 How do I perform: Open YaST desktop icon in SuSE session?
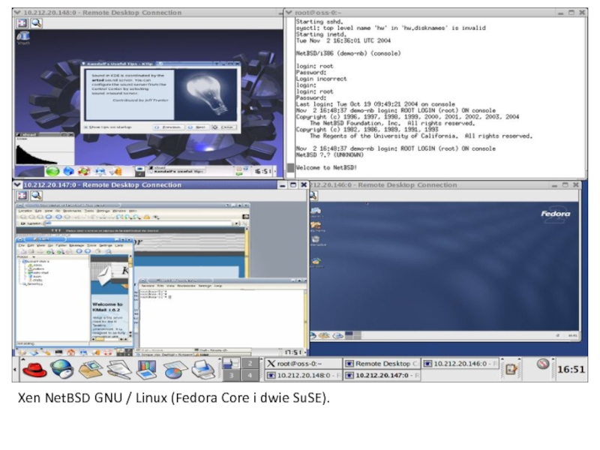[23, 37]
